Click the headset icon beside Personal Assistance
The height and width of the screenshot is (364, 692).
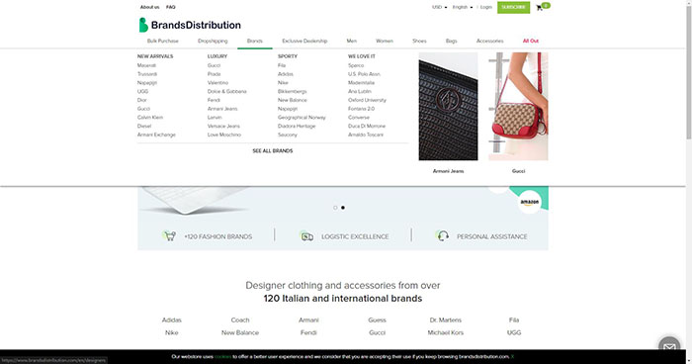(x=443, y=235)
